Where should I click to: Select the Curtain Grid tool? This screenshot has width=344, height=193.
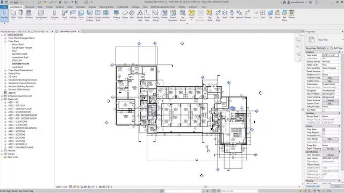click(98, 16)
